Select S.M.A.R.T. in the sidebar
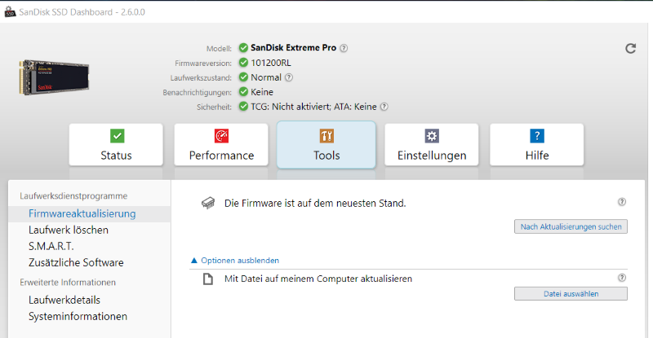Screen dimensions: 653x338 pos(51,246)
